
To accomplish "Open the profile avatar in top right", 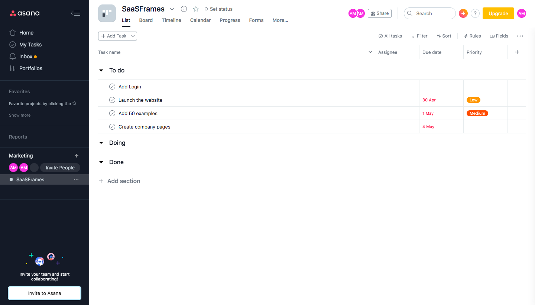I will 522,13.
